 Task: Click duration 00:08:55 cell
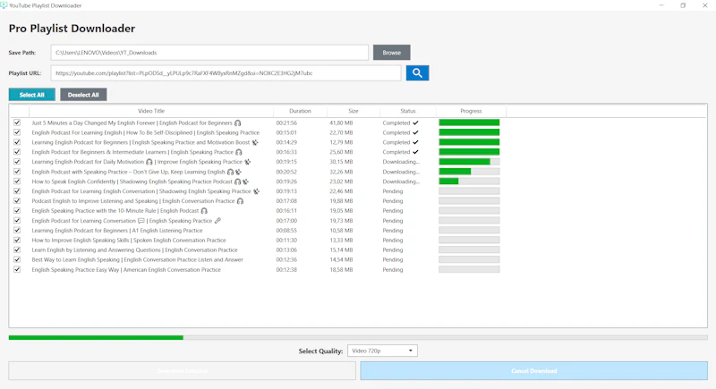pyautogui.click(x=286, y=231)
